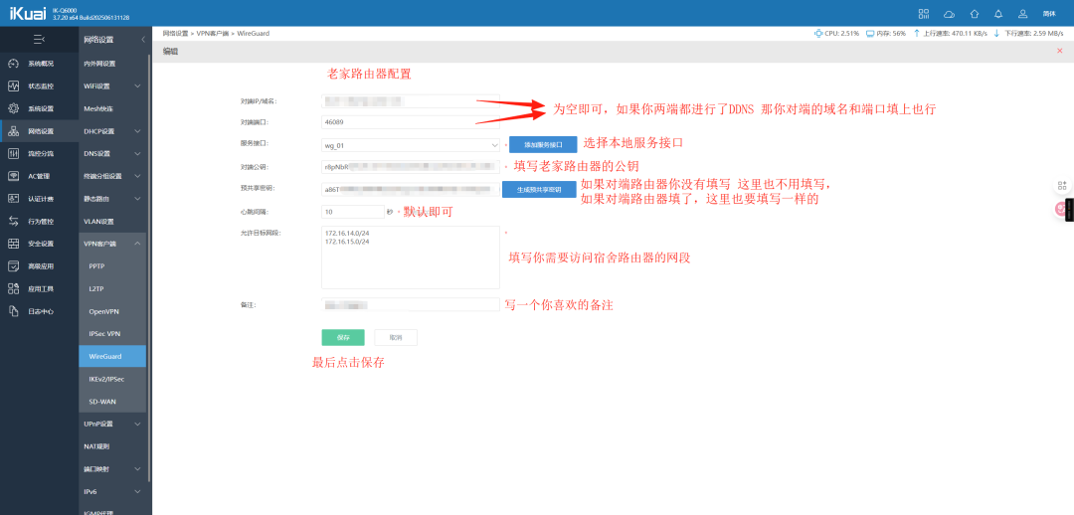Open NAT规则 menu item
Image resolution: width=1074 pixels, height=515 pixels.
96,446
